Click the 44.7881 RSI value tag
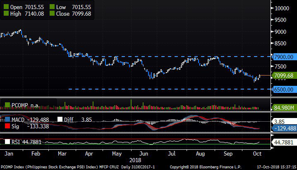Viewport: 297px width, 170px height. 283,142
